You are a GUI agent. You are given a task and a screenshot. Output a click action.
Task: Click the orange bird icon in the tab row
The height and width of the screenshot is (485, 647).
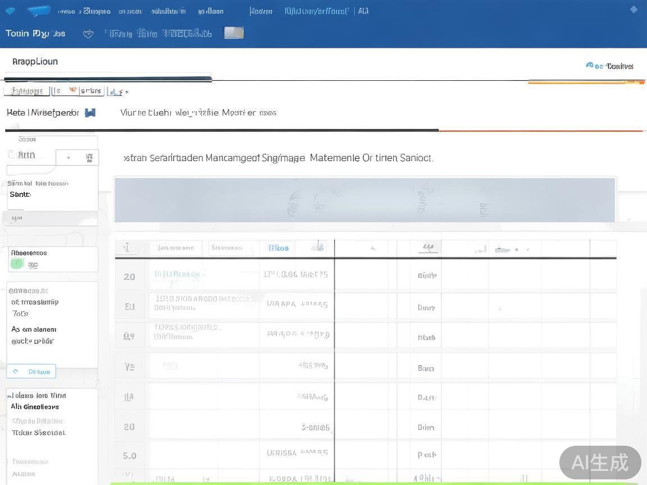pos(72,90)
